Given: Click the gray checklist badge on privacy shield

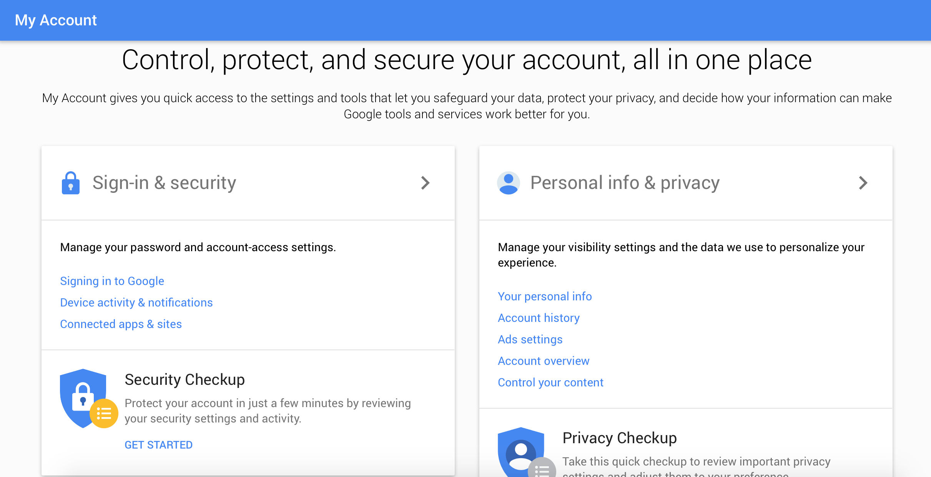Looking at the screenshot, I should (542, 467).
